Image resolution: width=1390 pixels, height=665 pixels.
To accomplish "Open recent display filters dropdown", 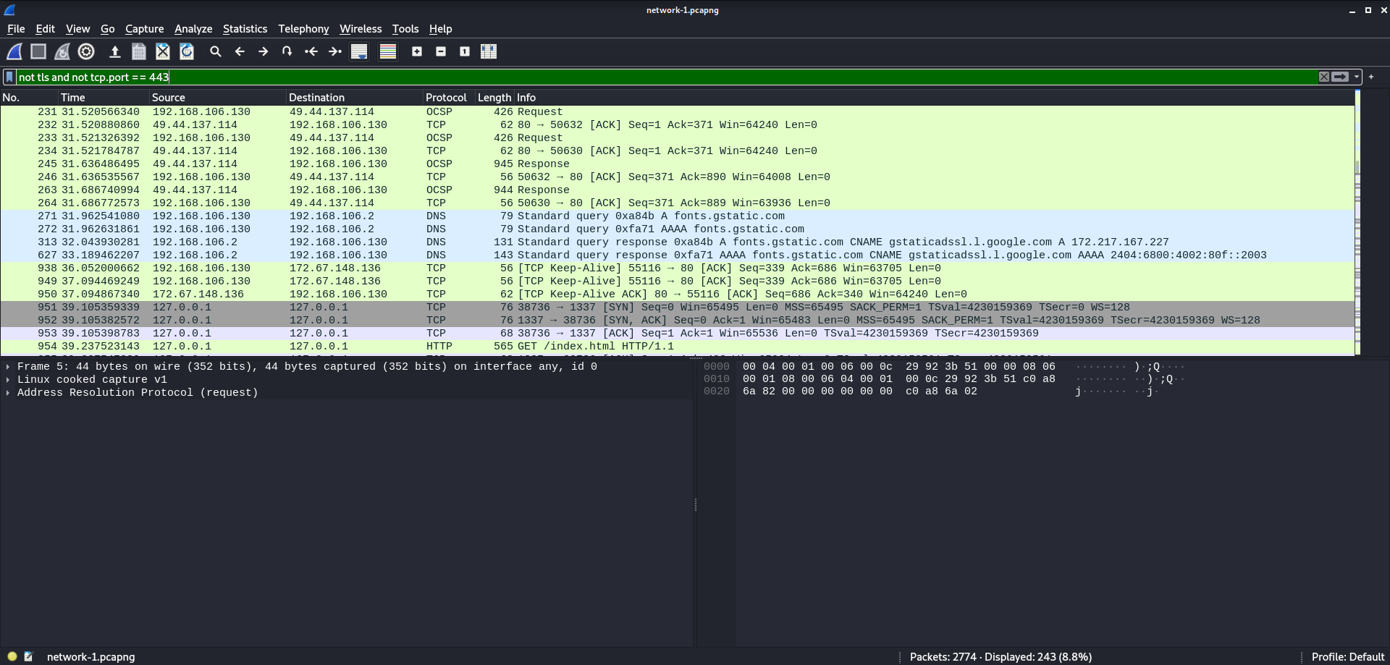I will click(x=1357, y=77).
